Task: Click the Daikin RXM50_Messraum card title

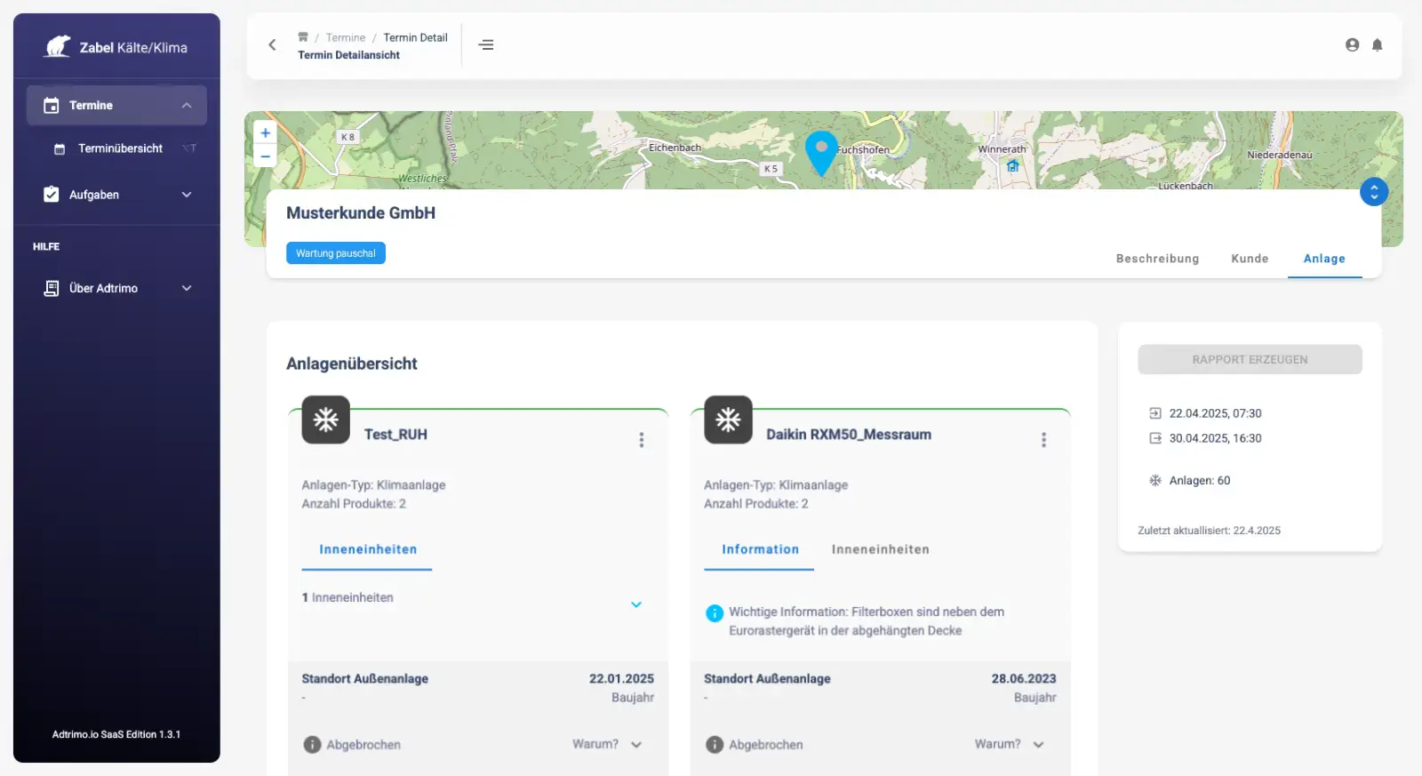Action: 849,435
